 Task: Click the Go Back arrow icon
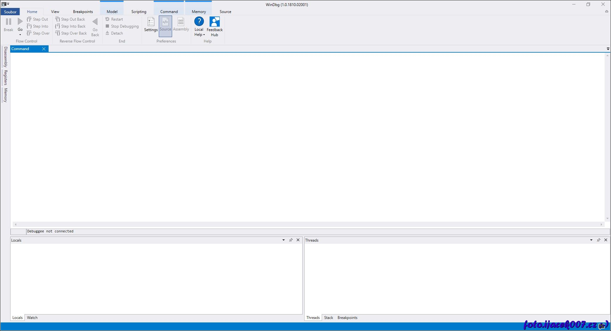[x=95, y=22]
